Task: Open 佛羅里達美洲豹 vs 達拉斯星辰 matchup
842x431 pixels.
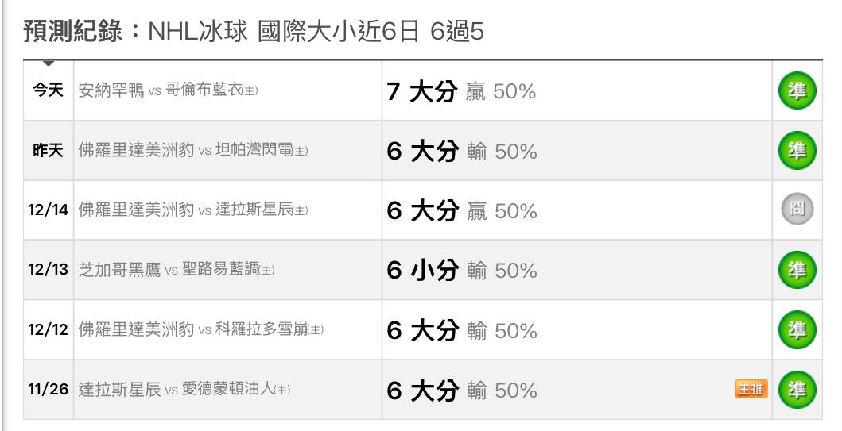Action: click(193, 210)
